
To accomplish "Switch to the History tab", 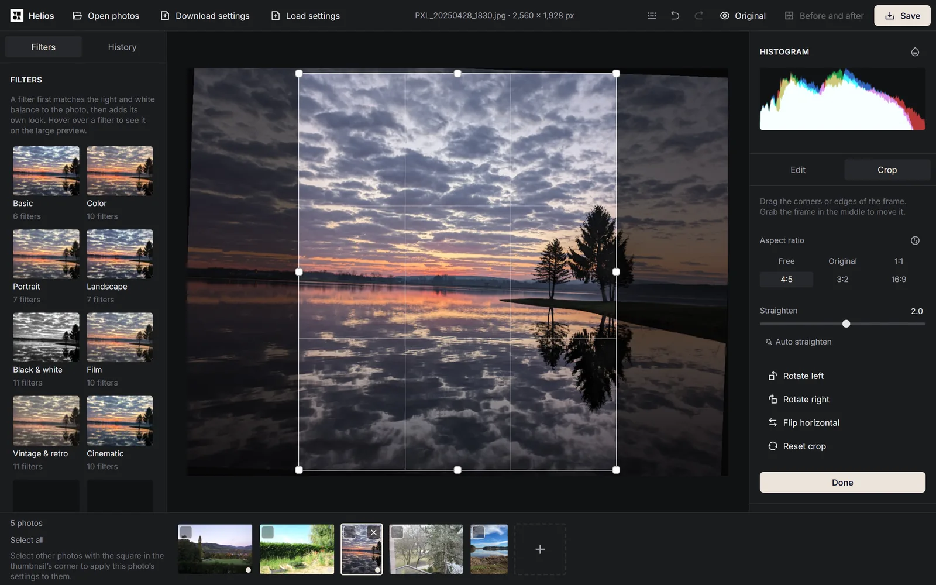I will coord(122,47).
